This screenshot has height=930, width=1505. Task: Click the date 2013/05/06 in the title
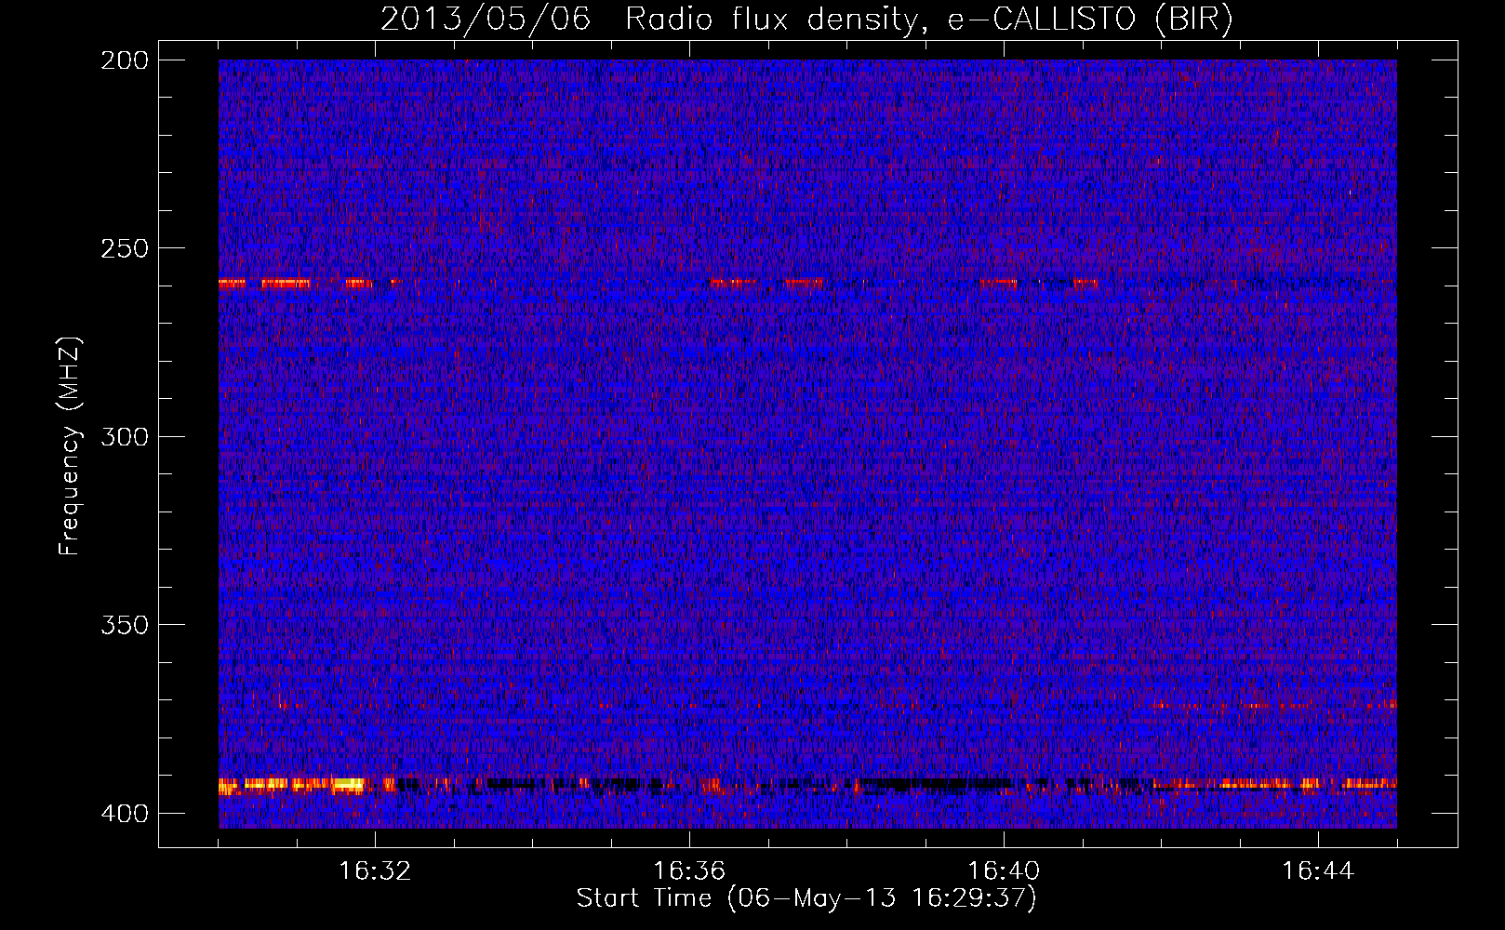(x=486, y=20)
